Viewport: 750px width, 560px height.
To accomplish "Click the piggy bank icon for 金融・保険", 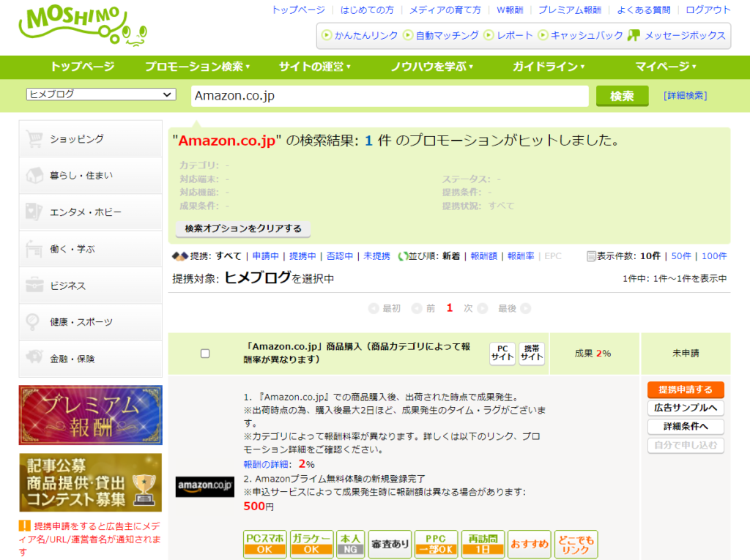I will (34, 358).
